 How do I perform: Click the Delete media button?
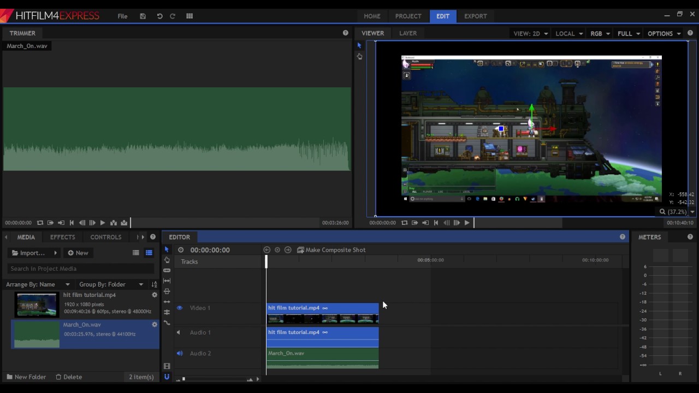[69, 377]
